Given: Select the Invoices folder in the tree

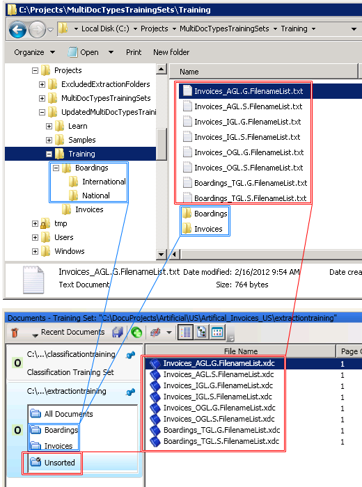Looking at the screenshot, I should tap(89, 209).
